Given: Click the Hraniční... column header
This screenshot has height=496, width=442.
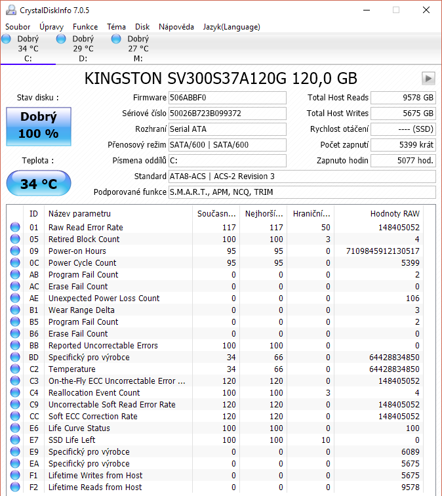Looking at the screenshot, I should [311, 213].
